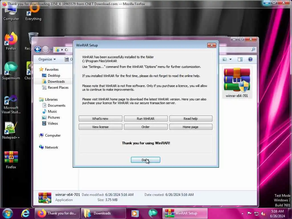
Task: Switch to the WinRAR Setup taskbar button
Action: pos(185,213)
